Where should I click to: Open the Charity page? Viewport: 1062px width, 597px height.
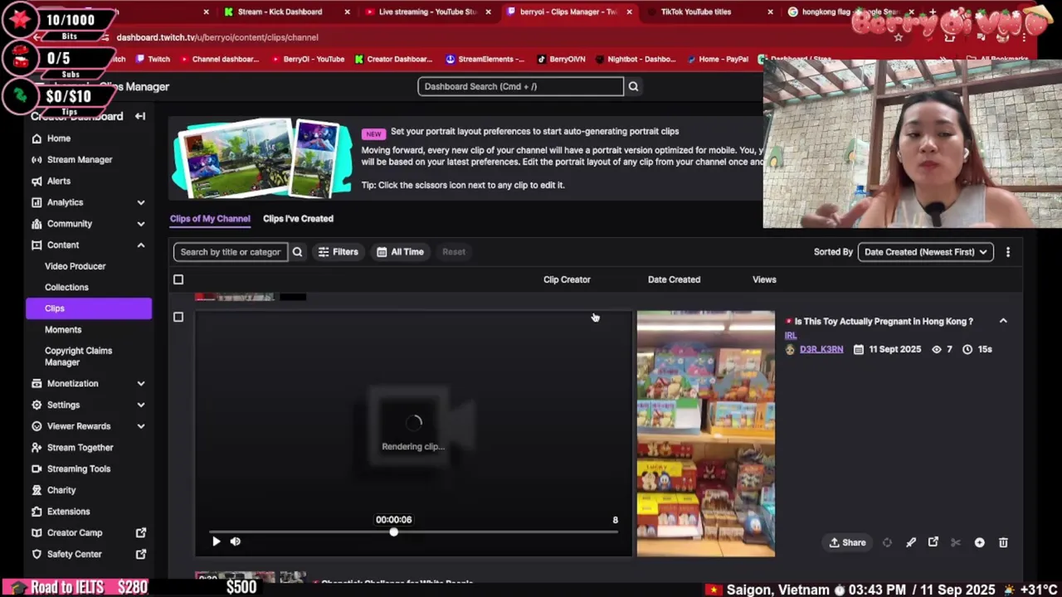(61, 490)
